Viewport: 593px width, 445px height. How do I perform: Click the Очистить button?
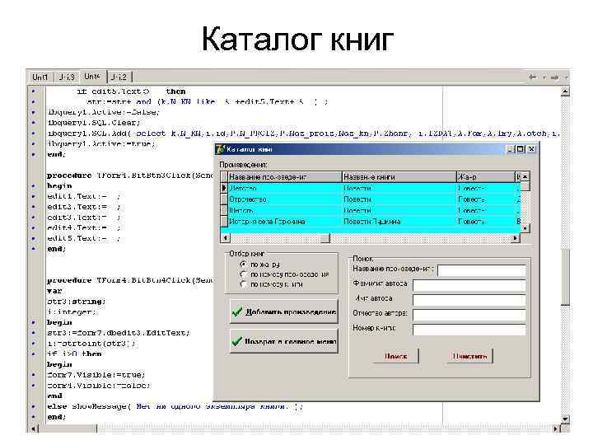point(469,356)
